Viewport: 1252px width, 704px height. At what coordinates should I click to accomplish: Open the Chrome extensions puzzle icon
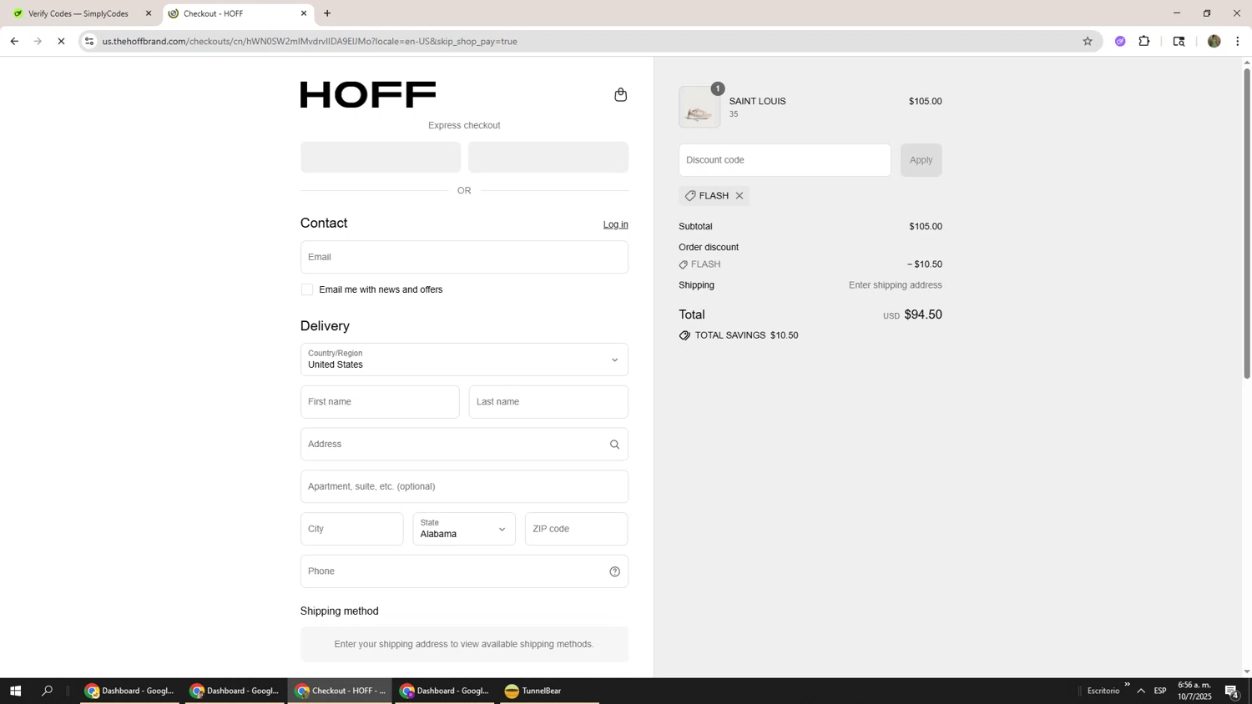point(1144,41)
